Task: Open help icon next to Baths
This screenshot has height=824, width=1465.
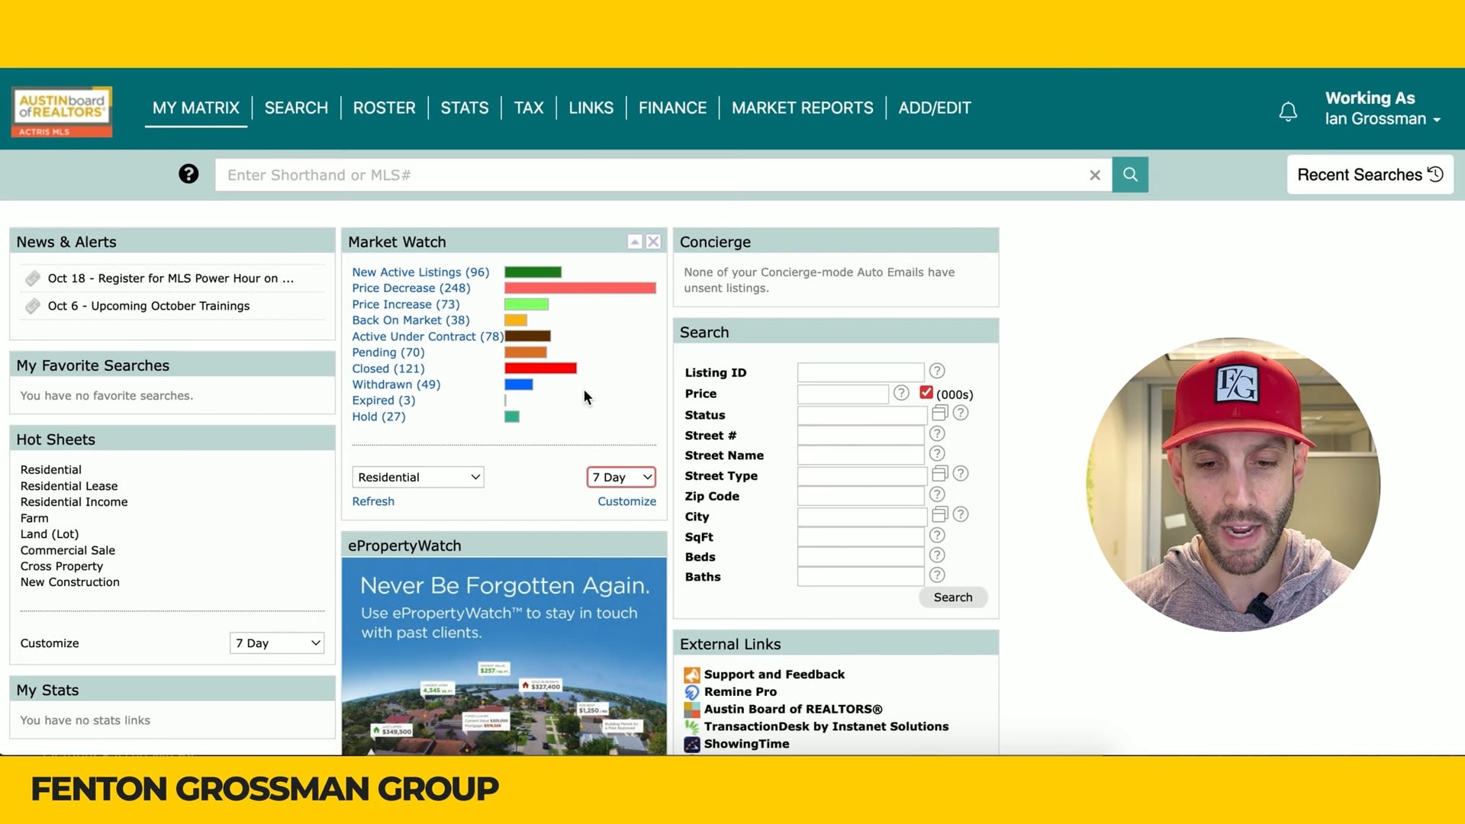Action: click(937, 575)
